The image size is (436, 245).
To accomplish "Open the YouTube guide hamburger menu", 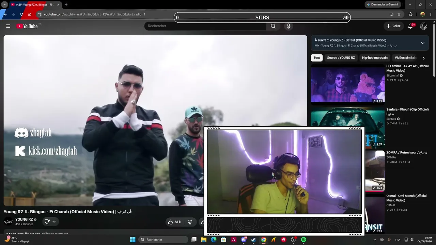I will 8,26.
